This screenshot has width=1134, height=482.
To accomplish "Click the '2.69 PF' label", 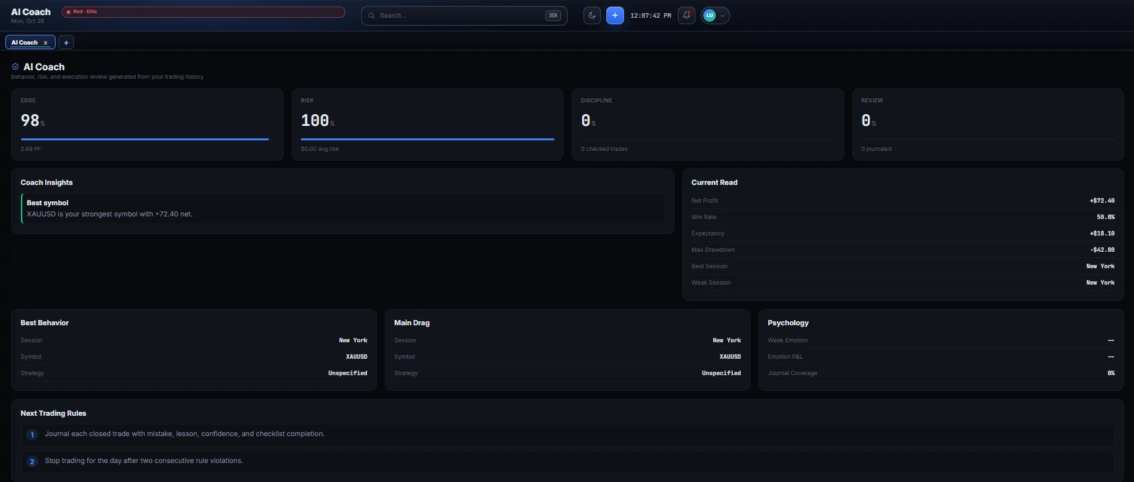I will click(x=30, y=149).
